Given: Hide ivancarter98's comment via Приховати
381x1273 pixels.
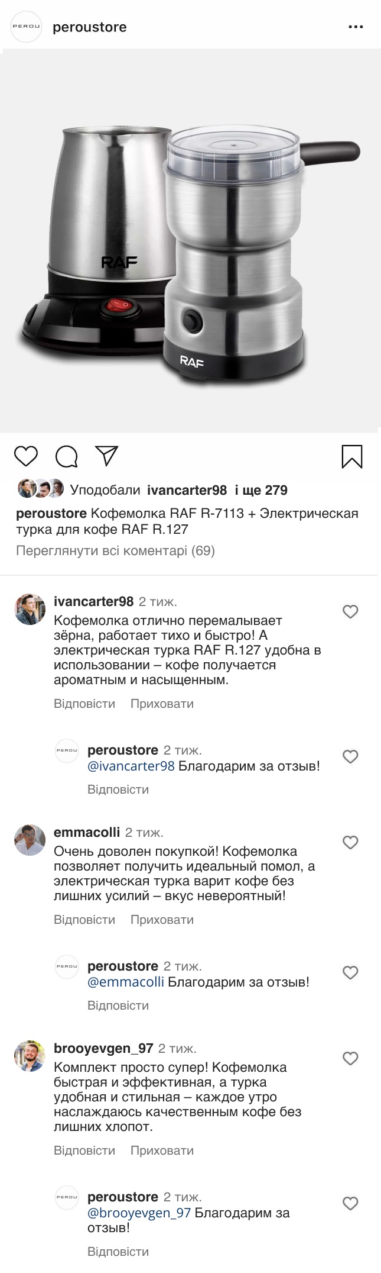Looking at the screenshot, I should (x=162, y=704).
